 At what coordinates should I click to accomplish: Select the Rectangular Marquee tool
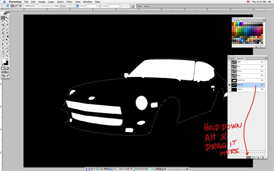point(3,17)
